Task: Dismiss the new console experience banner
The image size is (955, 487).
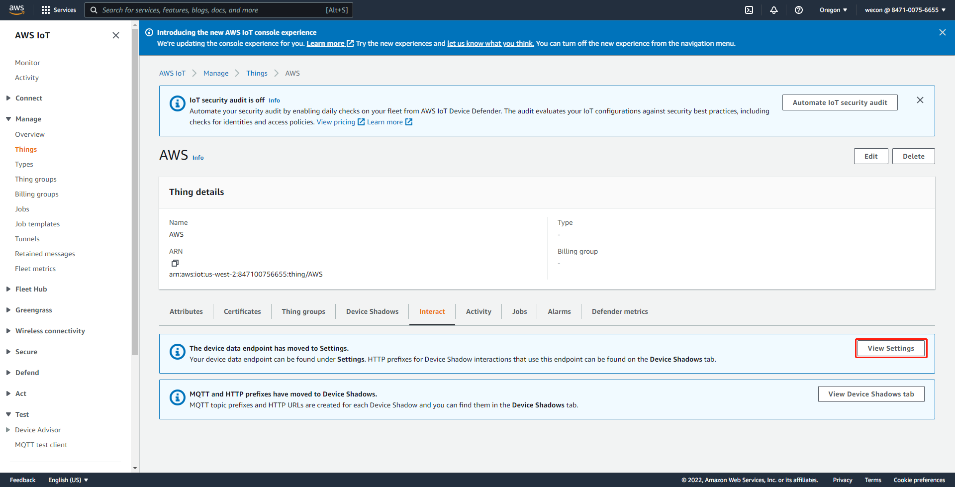Action: (x=942, y=32)
